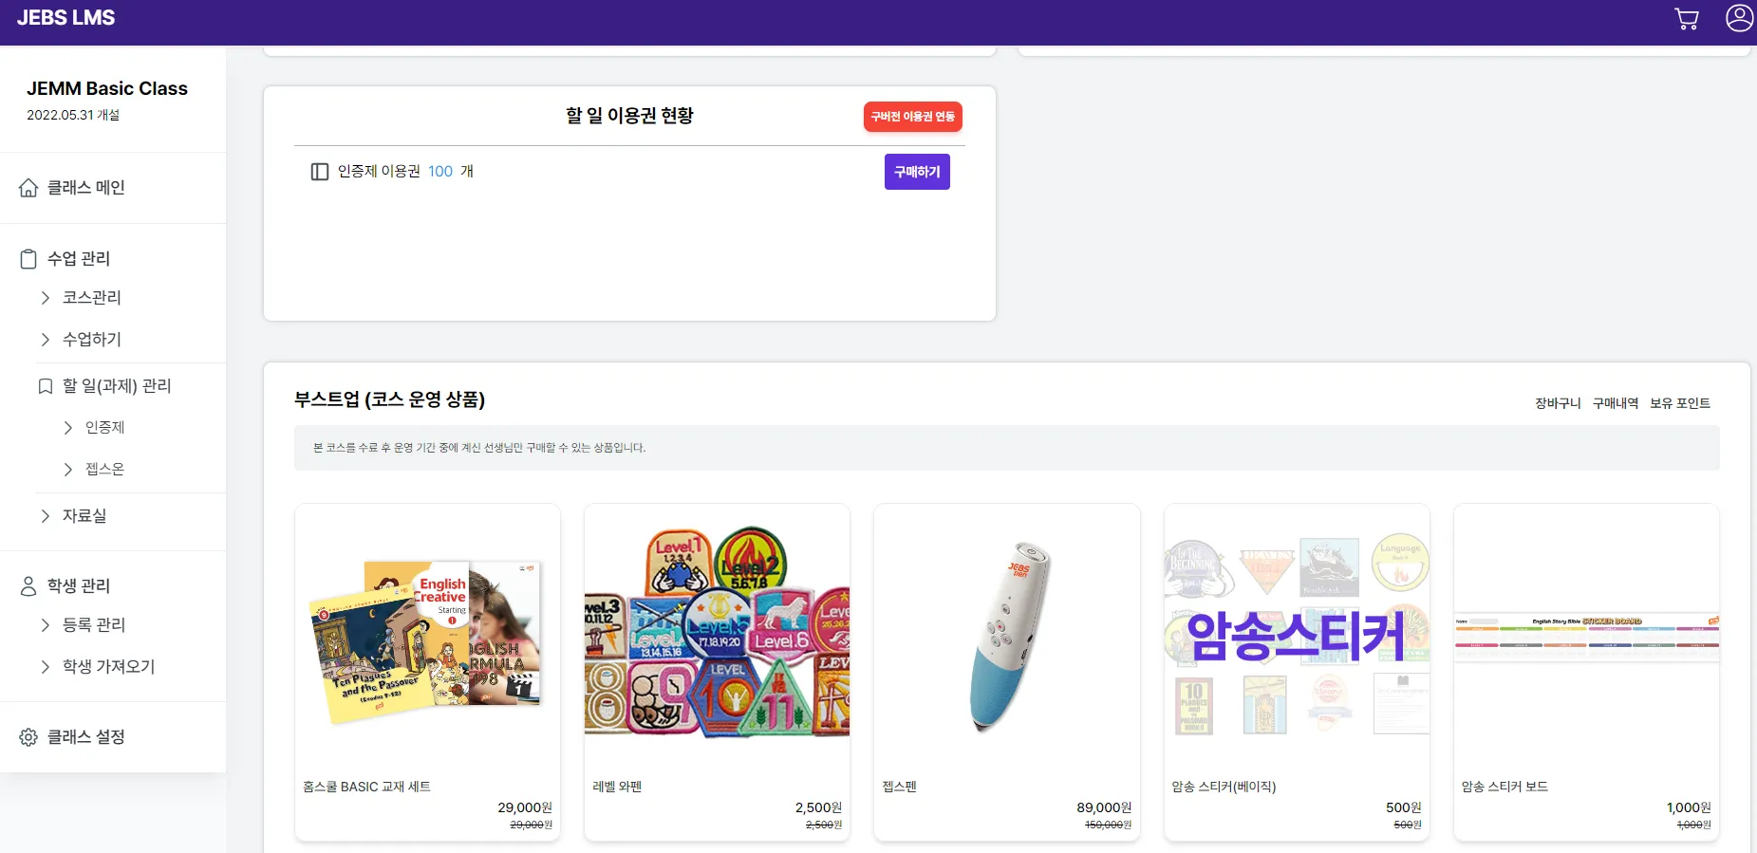Image resolution: width=1757 pixels, height=853 pixels.
Task: Click the 할 일 이용권 현황 heading
Action: [x=629, y=116]
